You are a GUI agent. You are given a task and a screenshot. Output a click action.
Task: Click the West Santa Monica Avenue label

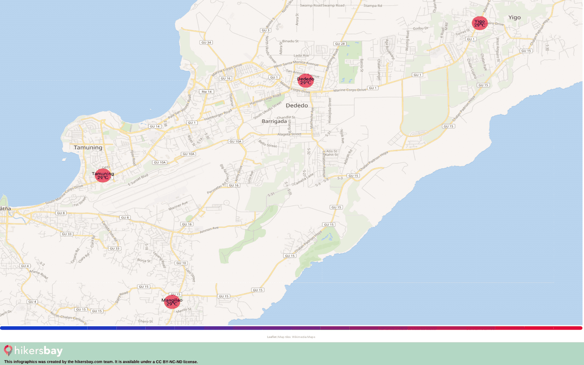pos(296,64)
